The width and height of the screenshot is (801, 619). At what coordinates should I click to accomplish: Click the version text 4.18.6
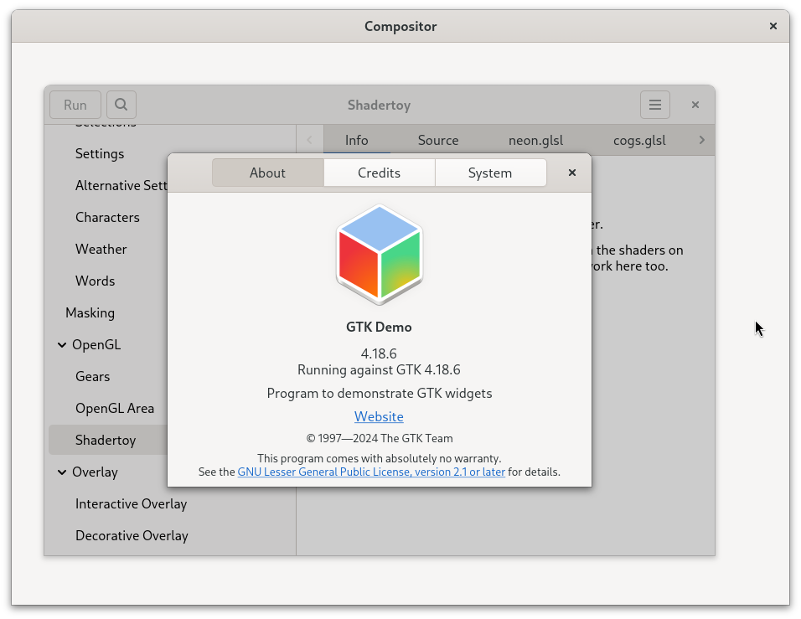379,353
